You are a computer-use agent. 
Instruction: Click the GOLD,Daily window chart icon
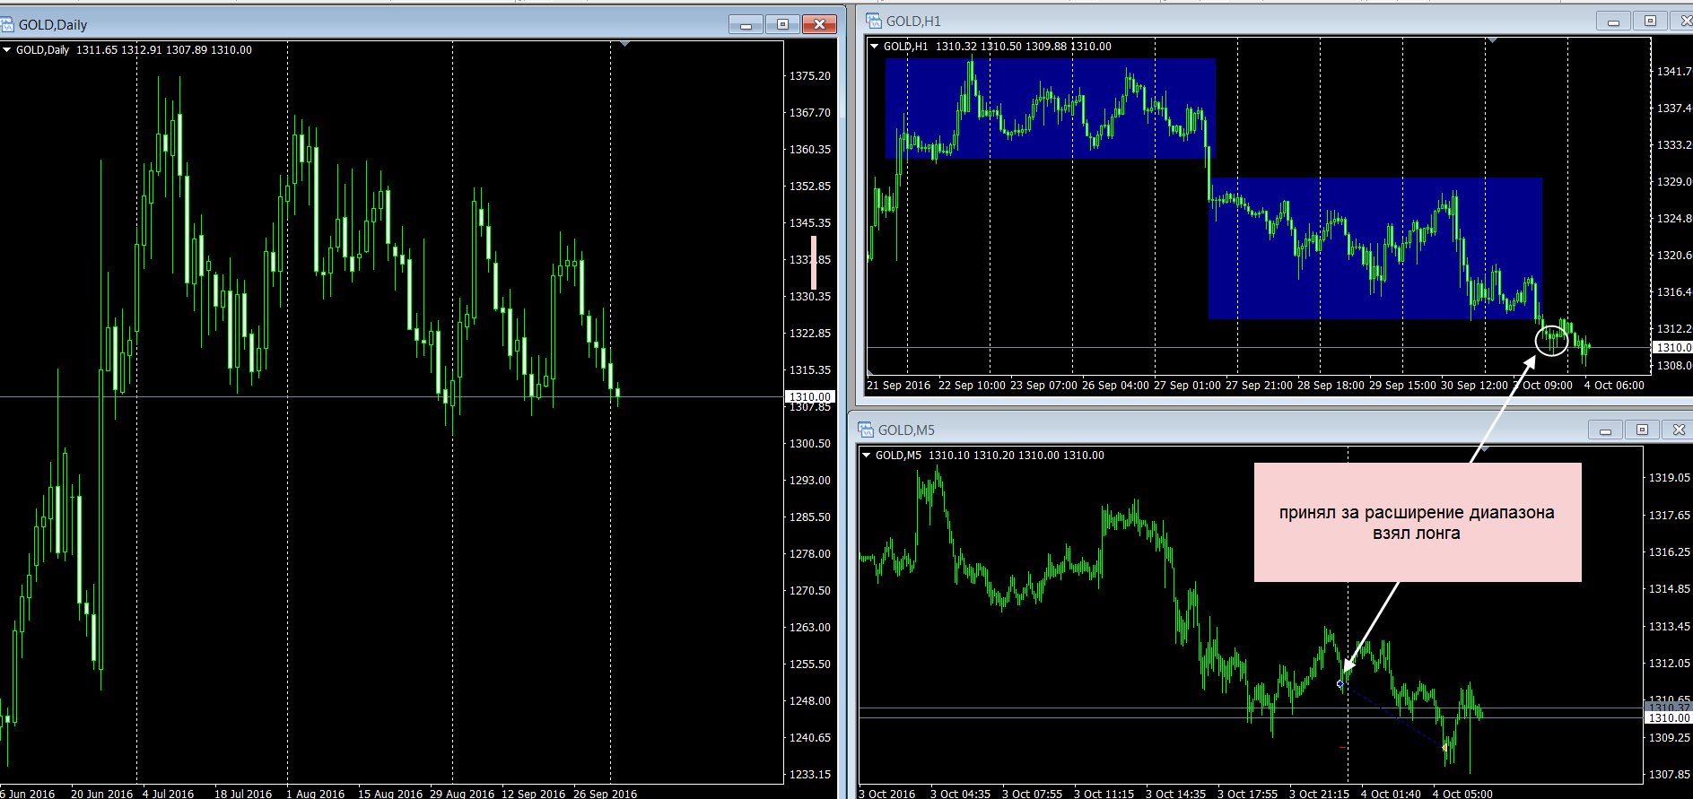[7, 24]
